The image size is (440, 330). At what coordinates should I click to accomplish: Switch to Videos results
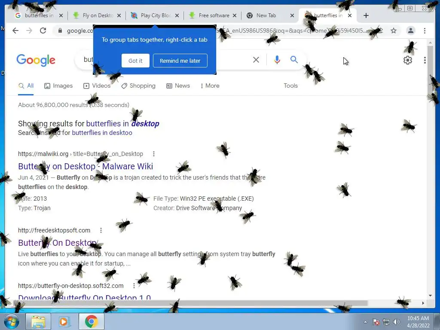pos(97,86)
